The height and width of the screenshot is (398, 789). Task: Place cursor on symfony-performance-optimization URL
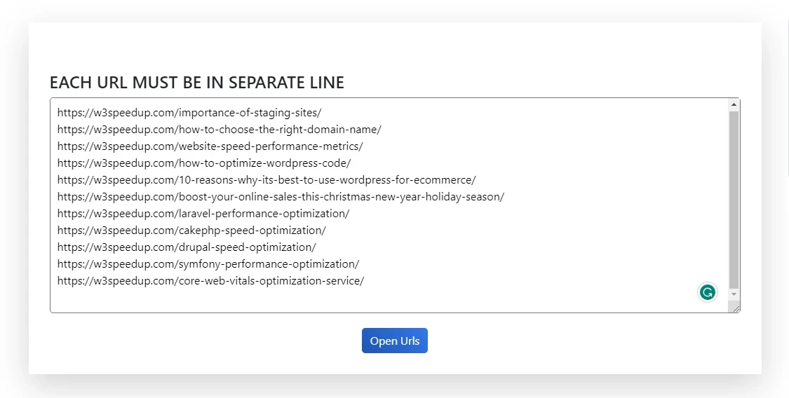[208, 264]
